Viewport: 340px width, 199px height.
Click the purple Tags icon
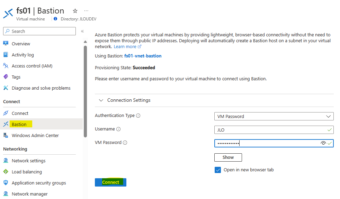6,77
